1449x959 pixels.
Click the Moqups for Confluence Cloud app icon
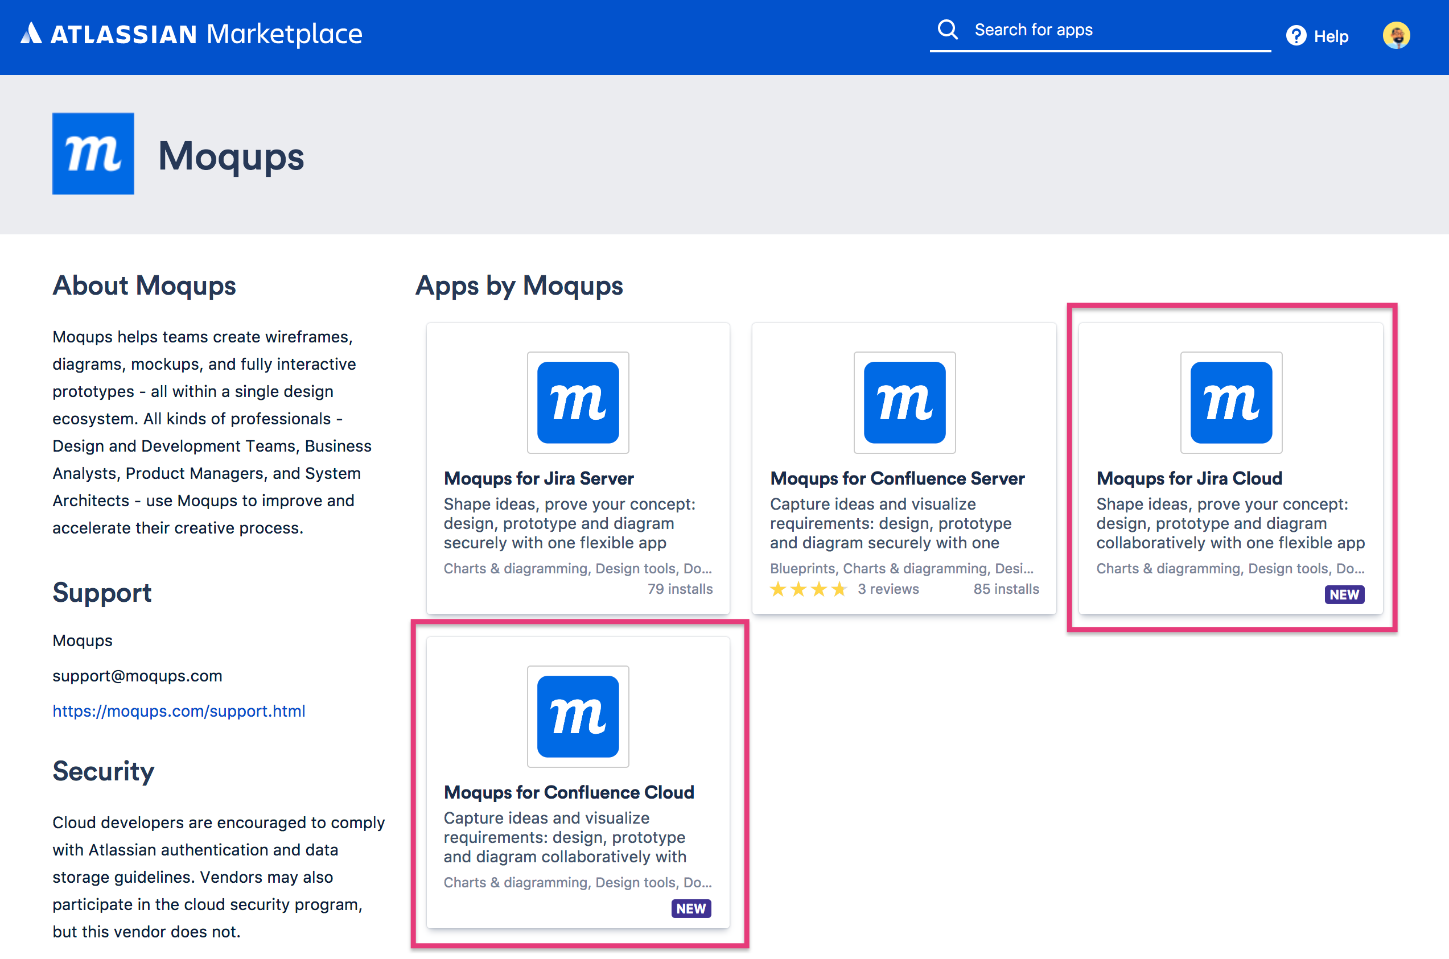(578, 716)
